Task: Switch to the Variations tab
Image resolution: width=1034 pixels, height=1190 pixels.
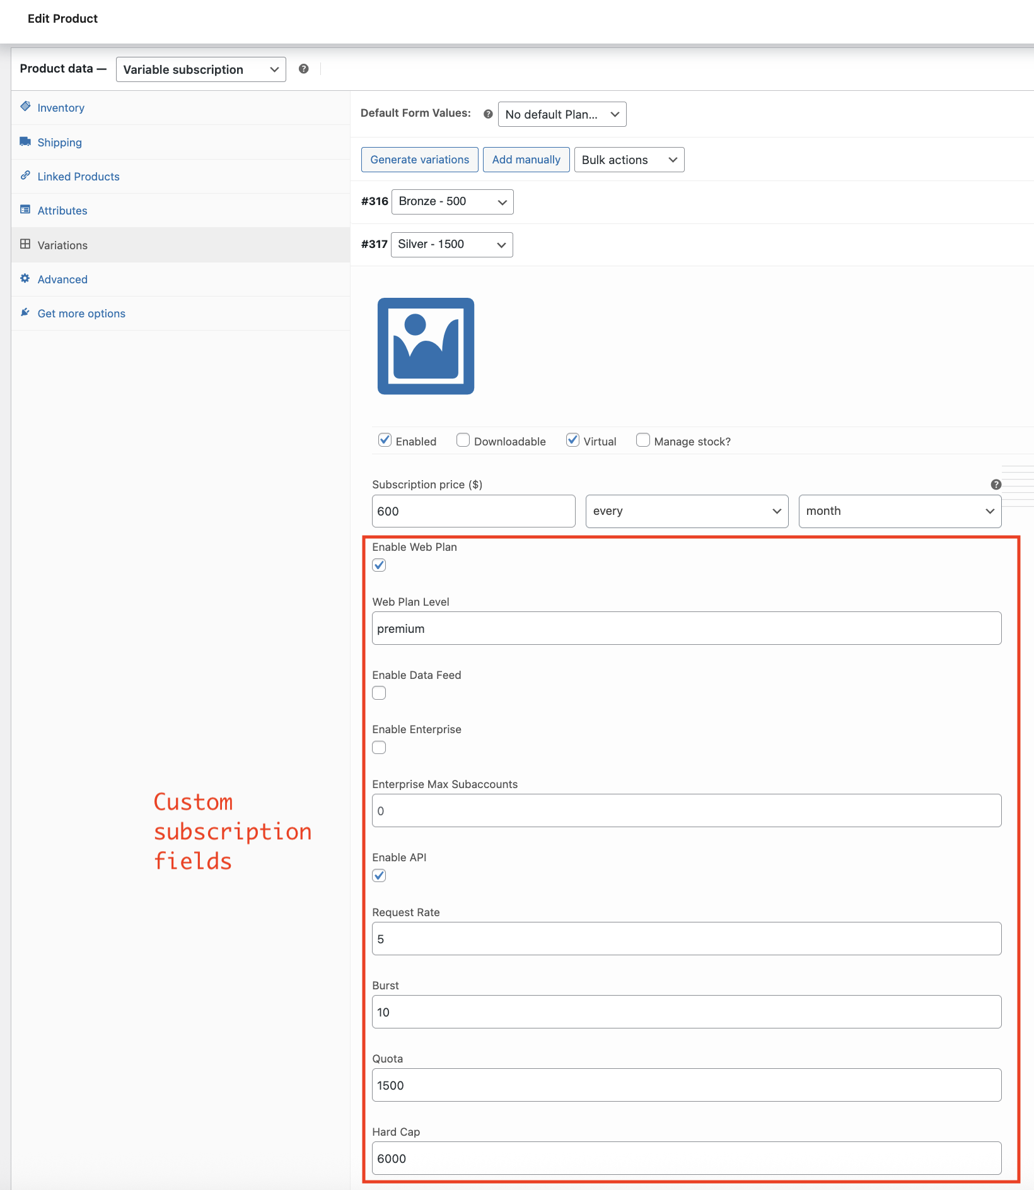Action: point(62,245)
